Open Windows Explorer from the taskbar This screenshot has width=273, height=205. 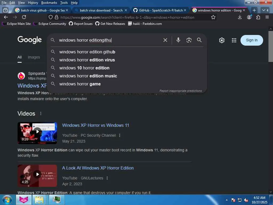39,200
